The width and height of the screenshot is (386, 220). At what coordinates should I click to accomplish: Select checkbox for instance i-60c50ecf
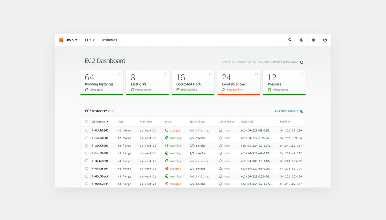coord(86,176)
